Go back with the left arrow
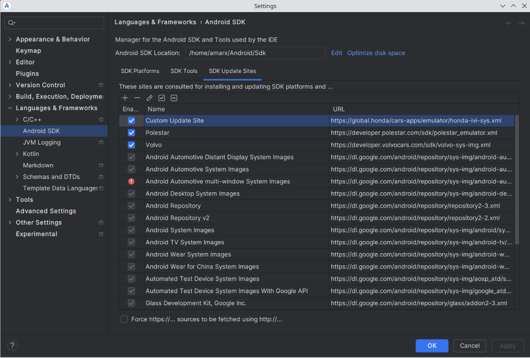The height and width of the screenshot is (358, 530). pyautogui.click(x=509, y=23)
